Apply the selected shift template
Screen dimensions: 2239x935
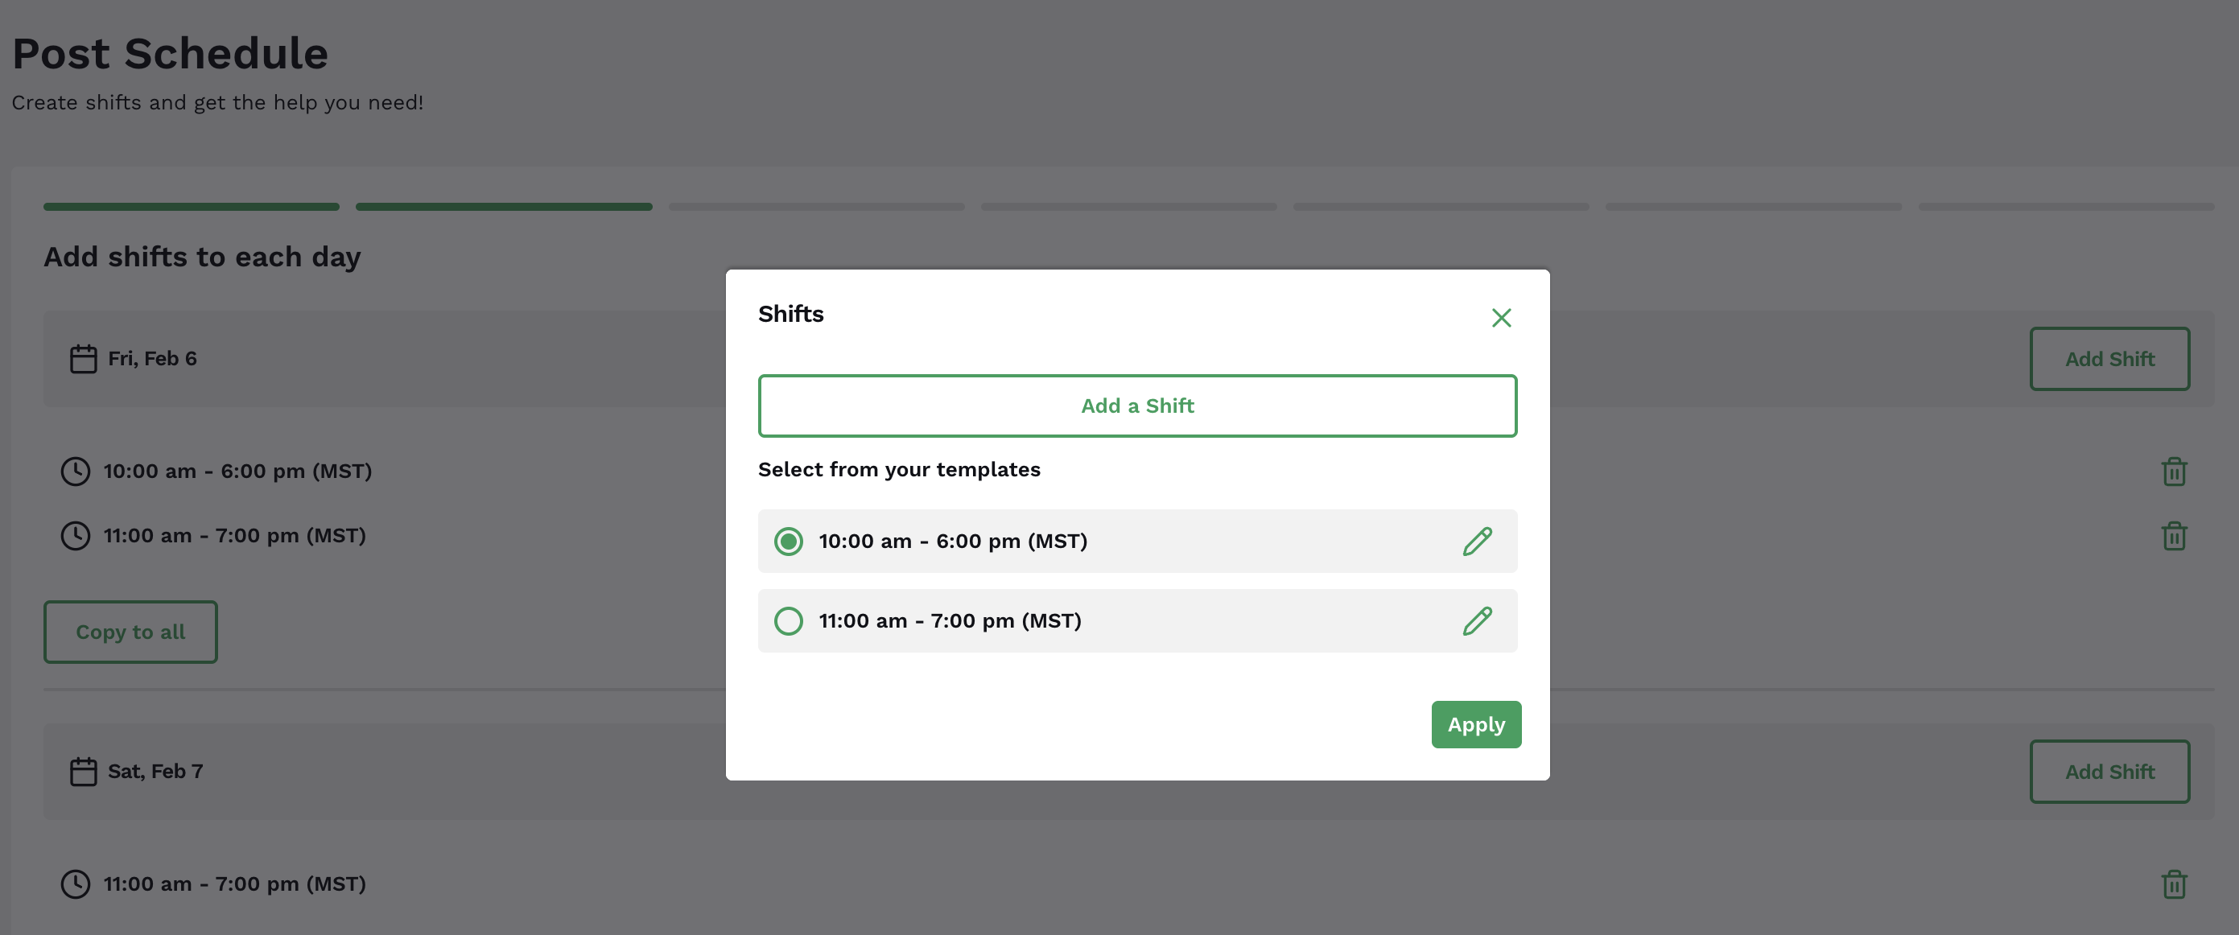[x=1476, y=725]
